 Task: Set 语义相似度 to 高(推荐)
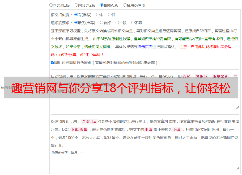(x=76, y=15)
